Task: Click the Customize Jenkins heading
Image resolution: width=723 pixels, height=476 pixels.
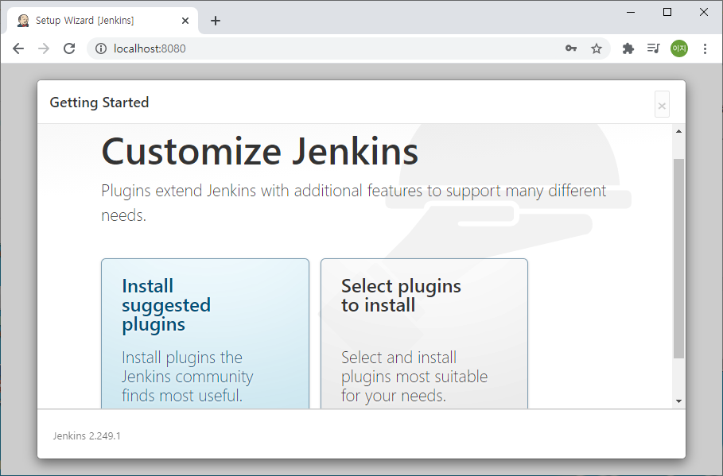Action: [x=259, y=152]
